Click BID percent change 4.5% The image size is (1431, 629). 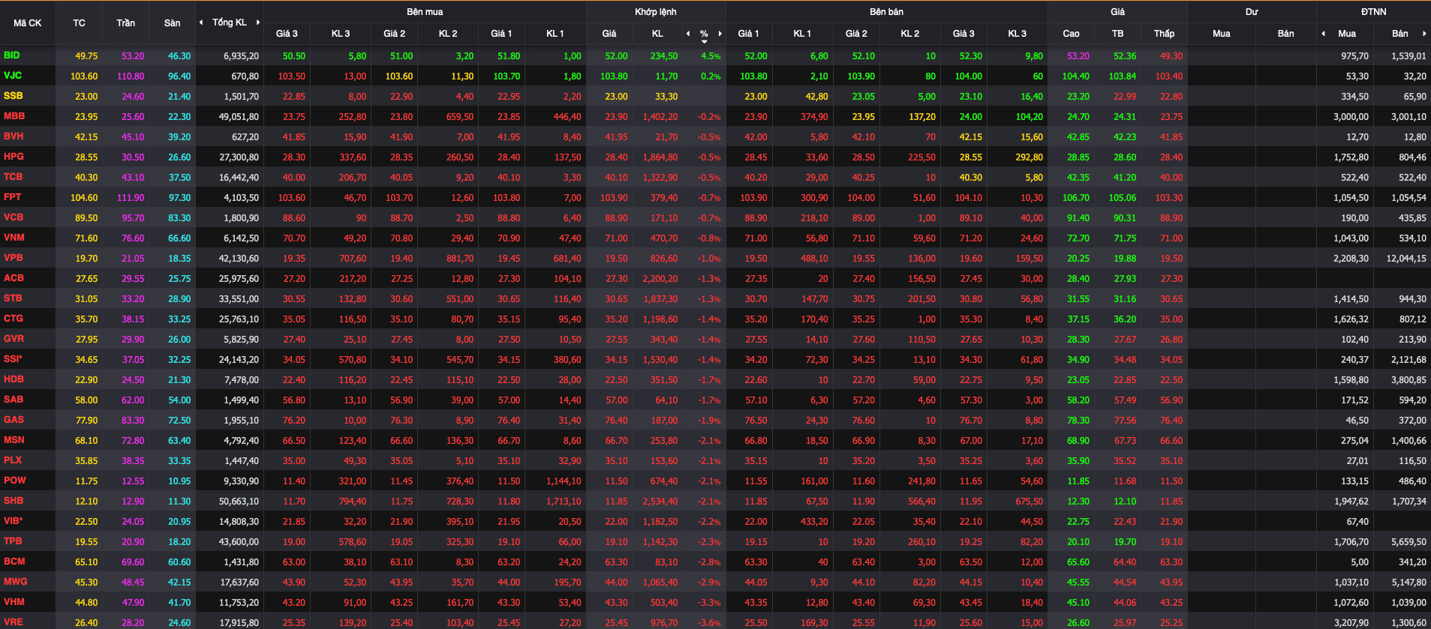coord(711,56)
